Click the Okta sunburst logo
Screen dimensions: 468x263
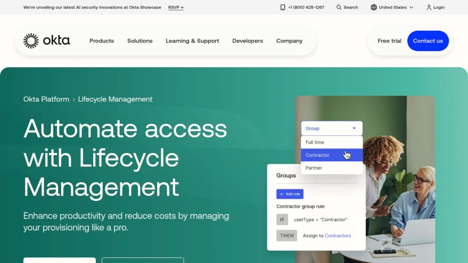(x=31, y=41)
